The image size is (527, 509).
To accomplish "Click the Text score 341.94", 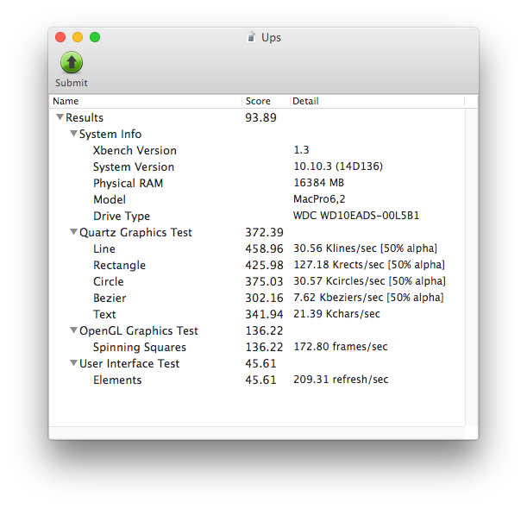I will click(x=264, y=314).
